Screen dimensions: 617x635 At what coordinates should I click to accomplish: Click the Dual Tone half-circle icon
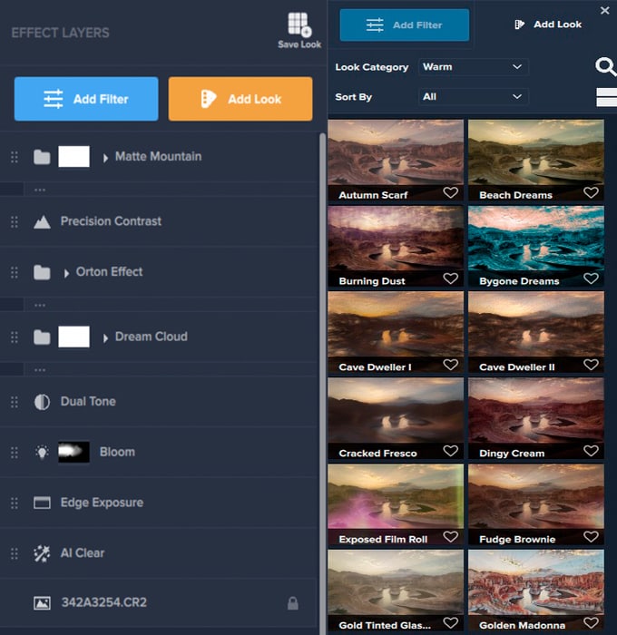[42, 402]
